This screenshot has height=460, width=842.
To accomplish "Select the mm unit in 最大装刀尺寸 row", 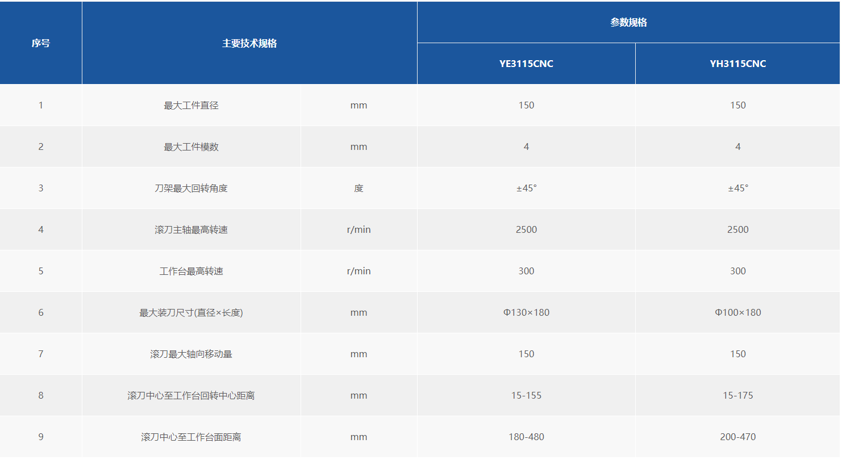I will click(359, 312).
